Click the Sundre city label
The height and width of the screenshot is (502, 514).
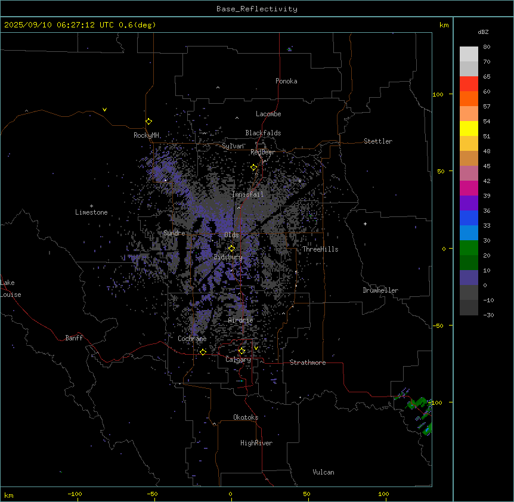174,233
